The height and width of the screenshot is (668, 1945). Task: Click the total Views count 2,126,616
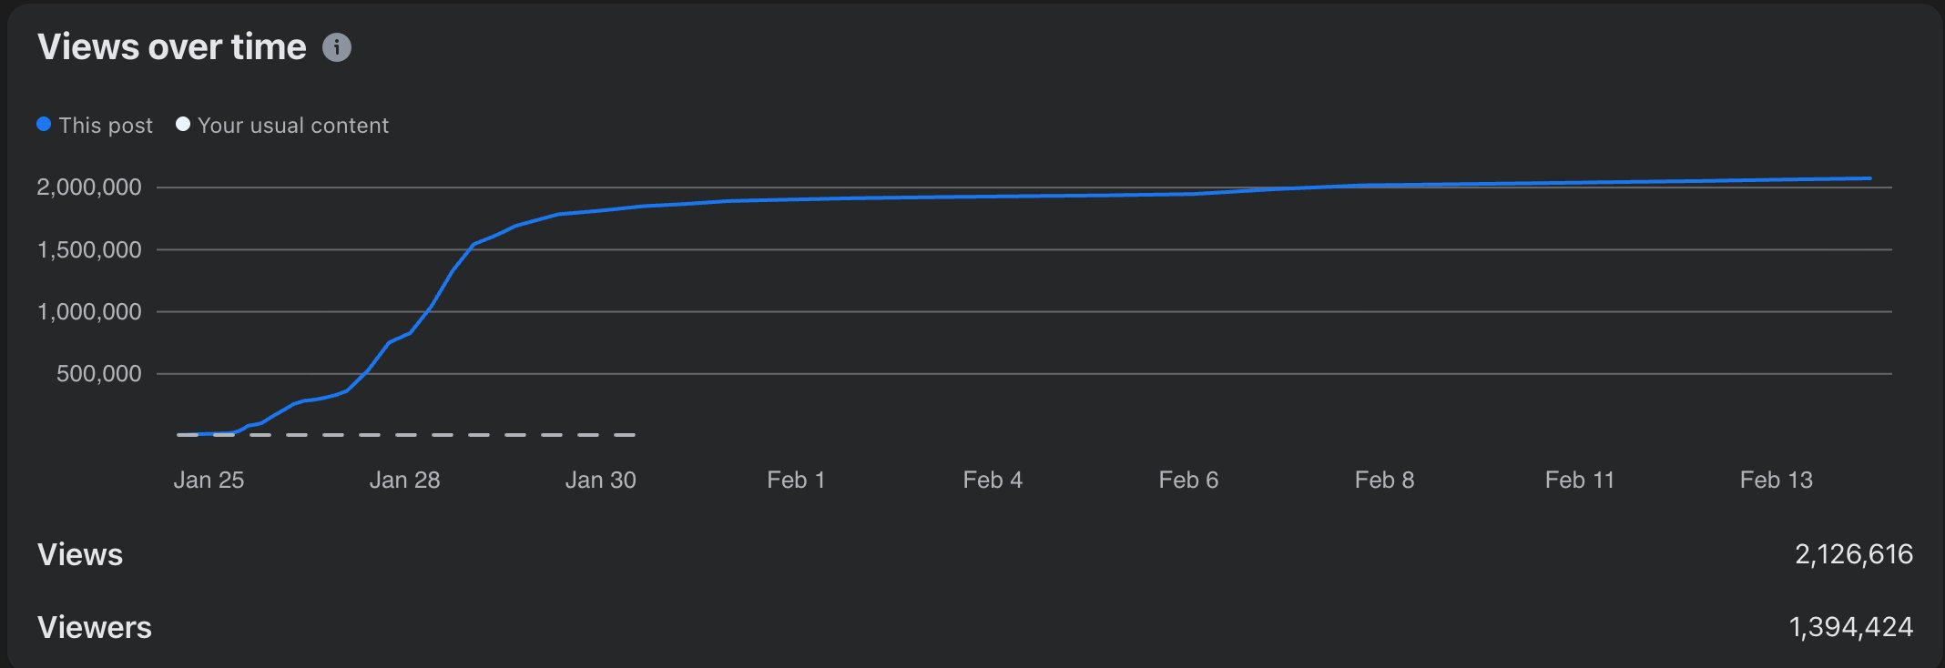coord(1853,554)
